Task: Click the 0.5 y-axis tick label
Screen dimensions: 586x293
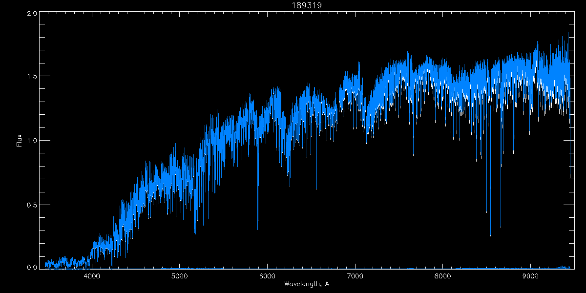Action: (x=32, y=205)
